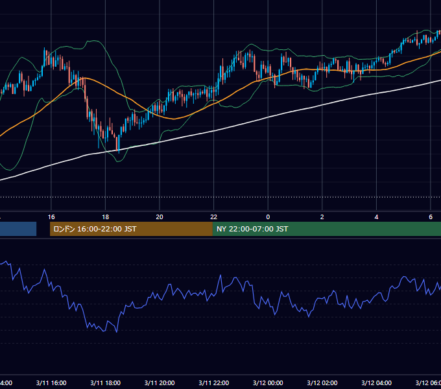
Task: Click the 3/11 20:00 time label
Action: pyautogui.click(x=160, y=383)
